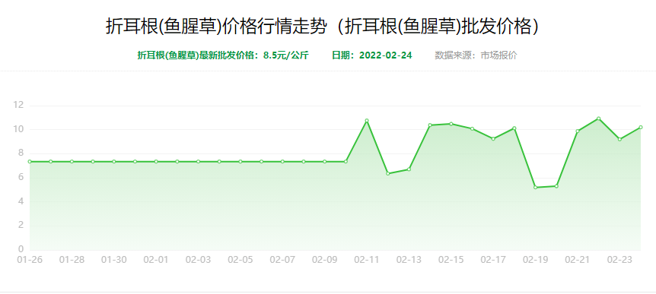Select the data point for 01-28
Screen dimensions: 656x294
(x=72, y=161)
